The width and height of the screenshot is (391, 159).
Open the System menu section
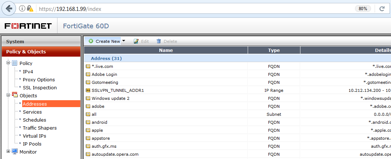click(41, 41)
